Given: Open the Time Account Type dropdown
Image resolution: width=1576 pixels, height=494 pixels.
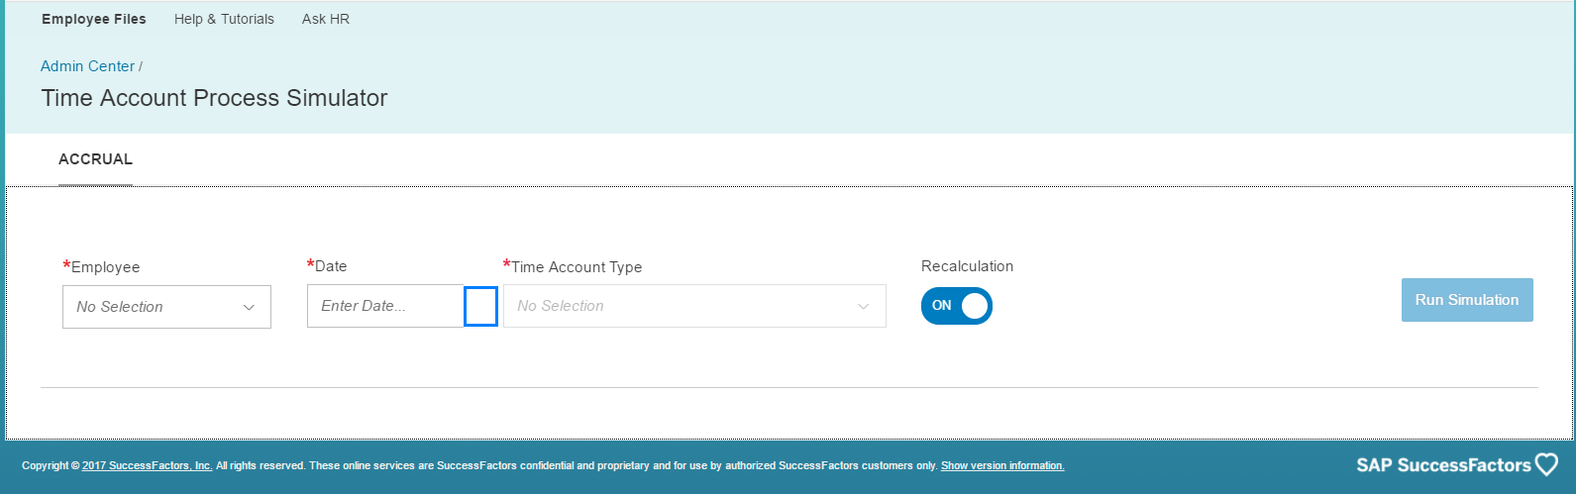Looking at the screenshot, I should [x=694, y=306].
